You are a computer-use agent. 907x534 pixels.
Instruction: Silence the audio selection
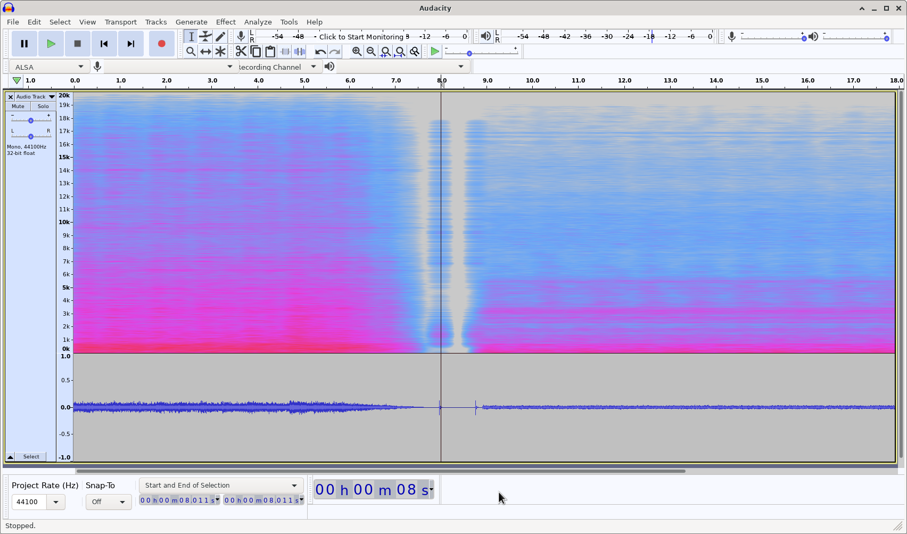(x=300, y=52)
